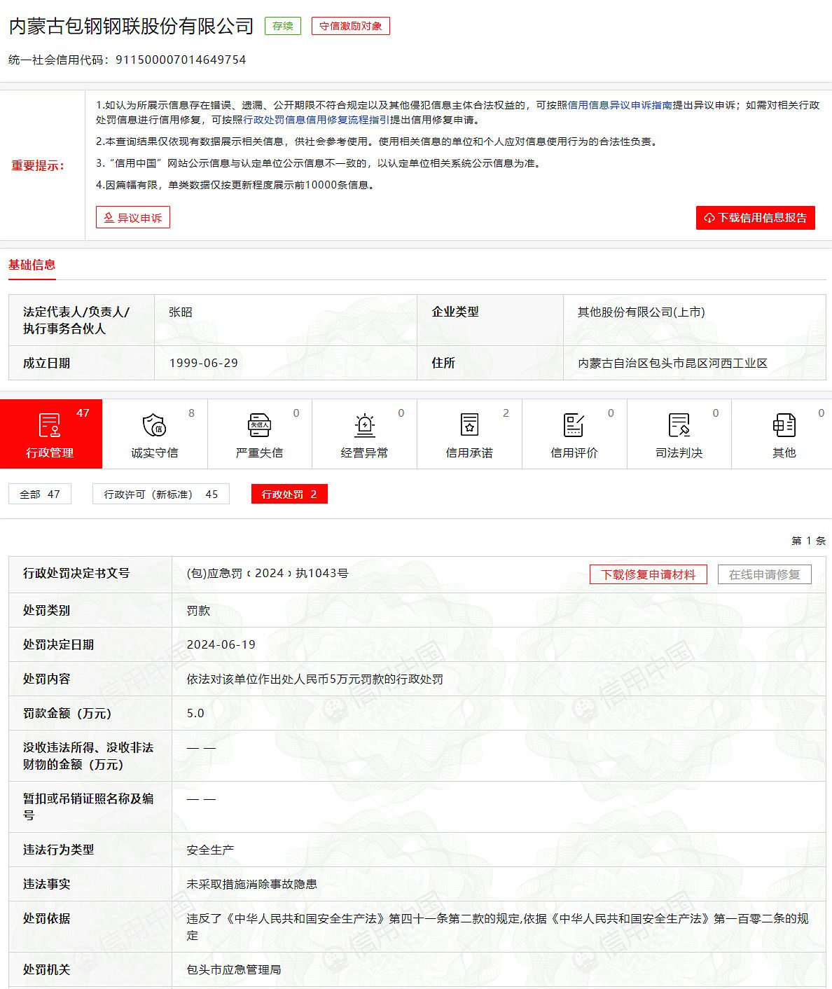832x989 pixels.
Task: Switch to 诚实守信 tab label
Action: coord(154,452)
